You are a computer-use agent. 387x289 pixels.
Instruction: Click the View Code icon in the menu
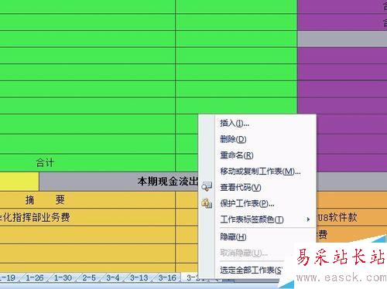(207, 187)
